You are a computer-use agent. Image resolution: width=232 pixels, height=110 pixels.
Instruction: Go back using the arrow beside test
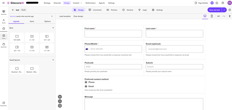[13, 10]
